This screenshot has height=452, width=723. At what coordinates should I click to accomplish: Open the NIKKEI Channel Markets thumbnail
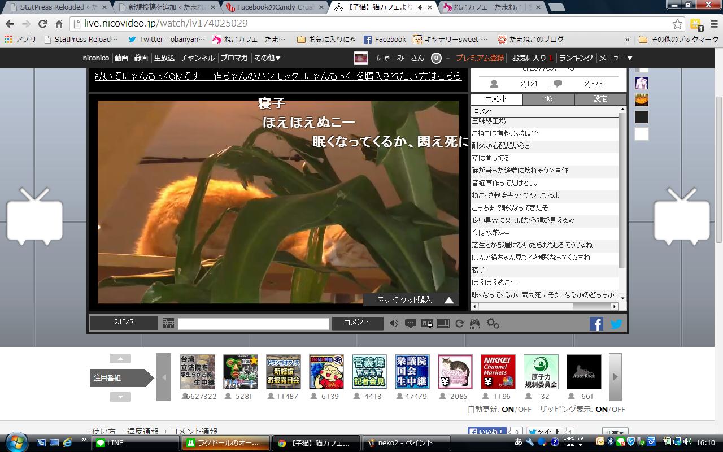click(498, 372)
